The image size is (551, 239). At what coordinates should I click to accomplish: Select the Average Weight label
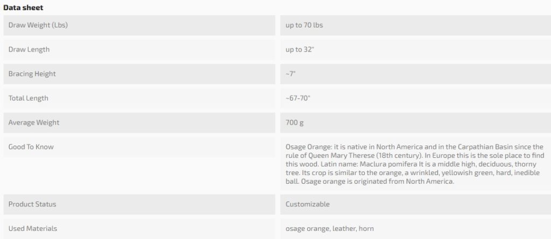coord(34,122)
